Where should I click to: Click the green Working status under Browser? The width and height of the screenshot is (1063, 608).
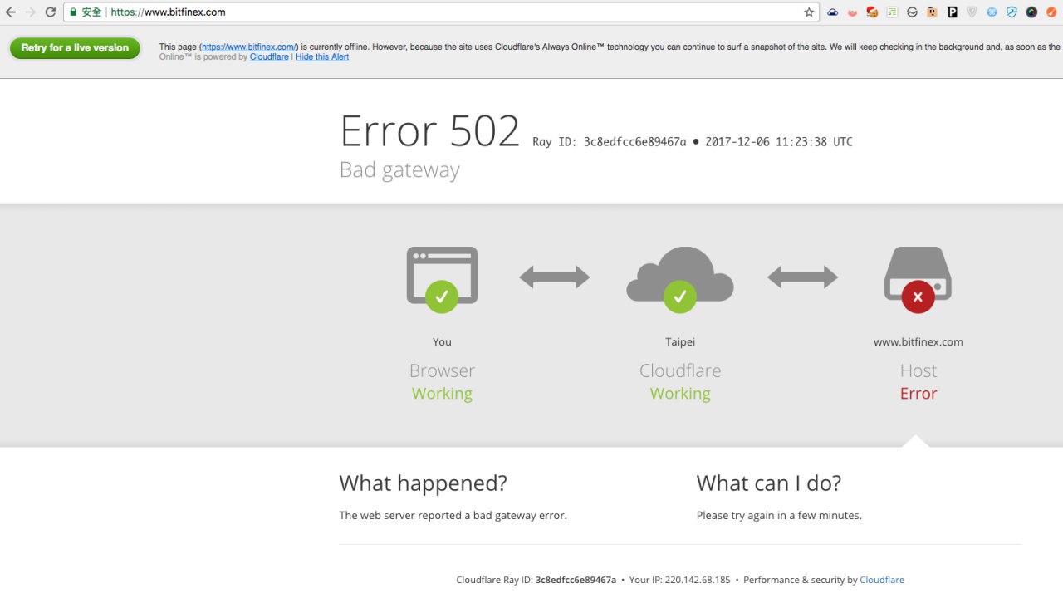tap(442, 394)
